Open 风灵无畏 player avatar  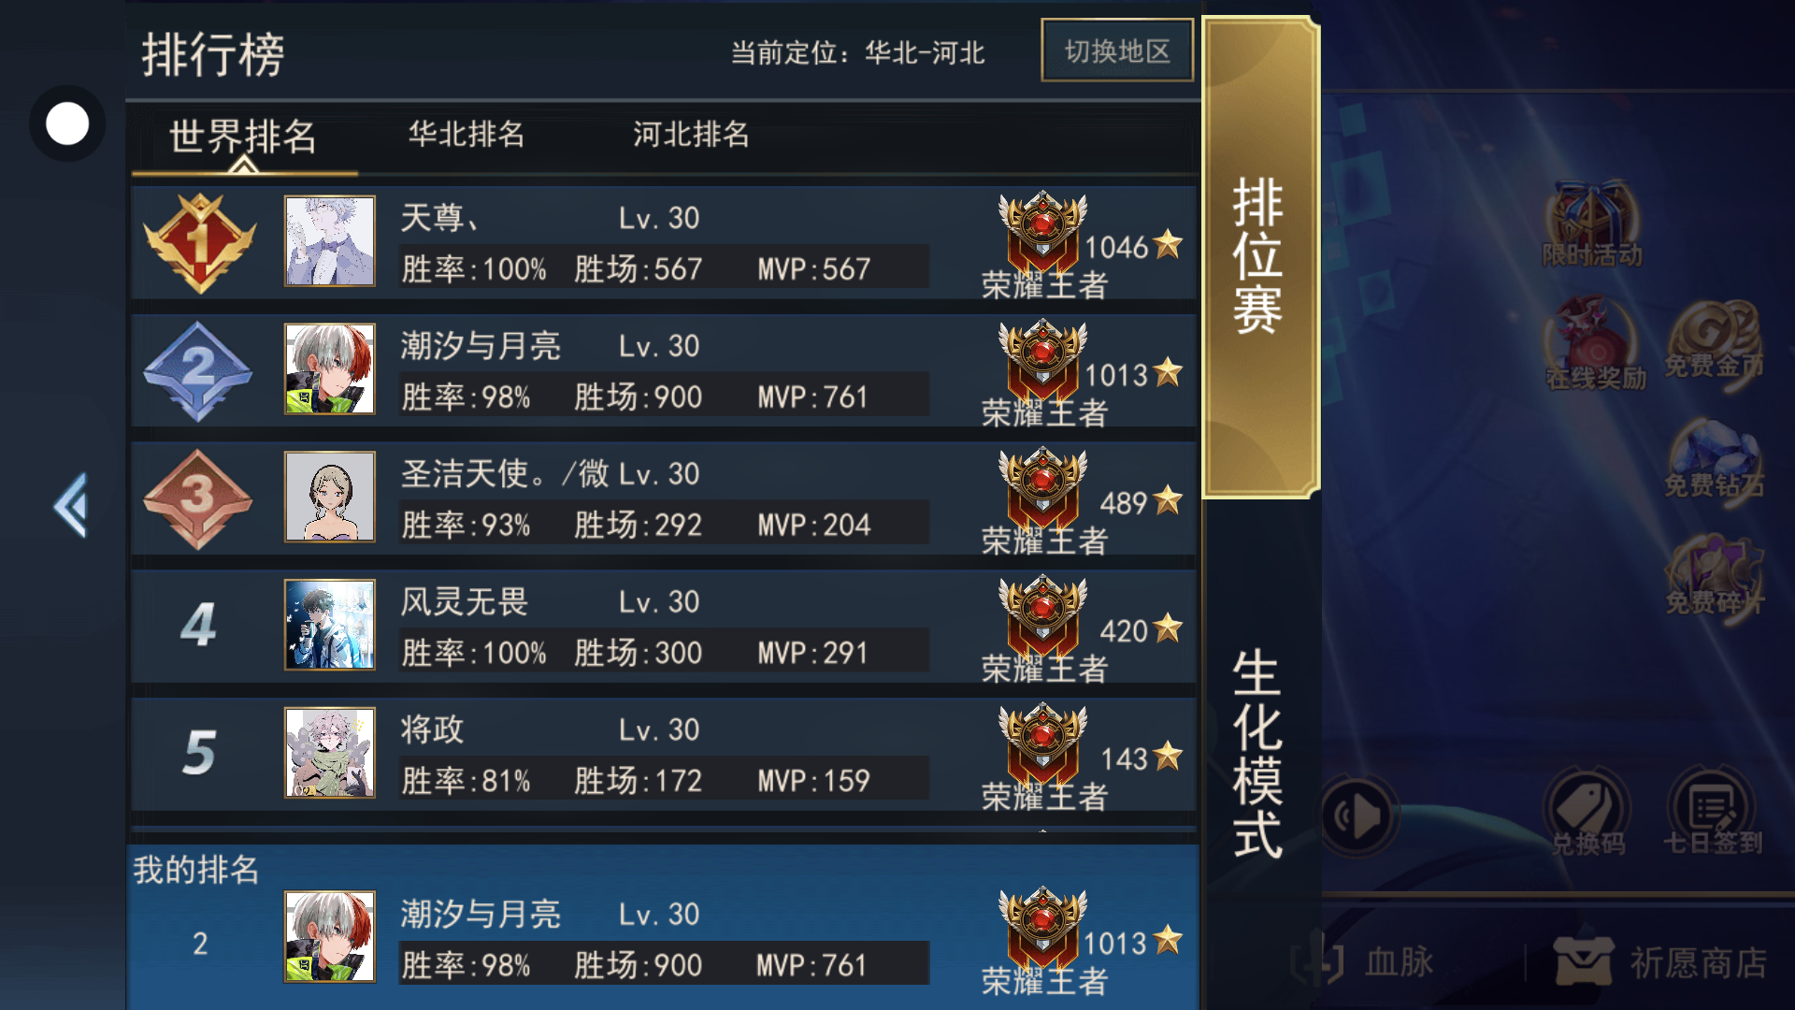(x=330, y=625)
